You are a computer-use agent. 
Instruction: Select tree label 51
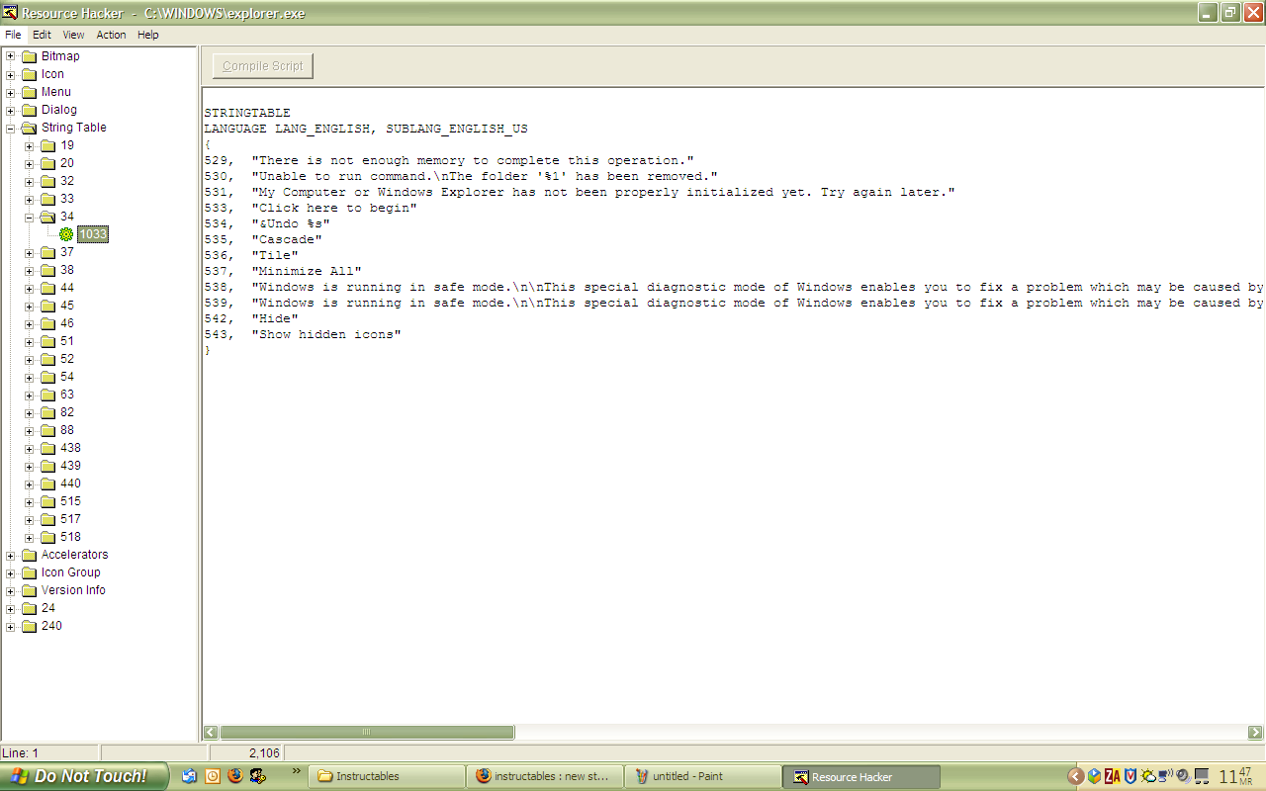click(x=67, y=341)
